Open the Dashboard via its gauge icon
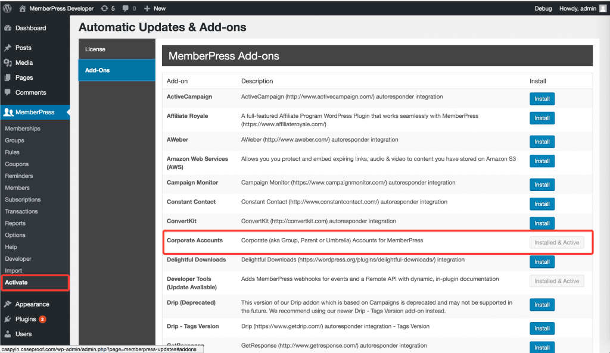 [x=10, y=28]
